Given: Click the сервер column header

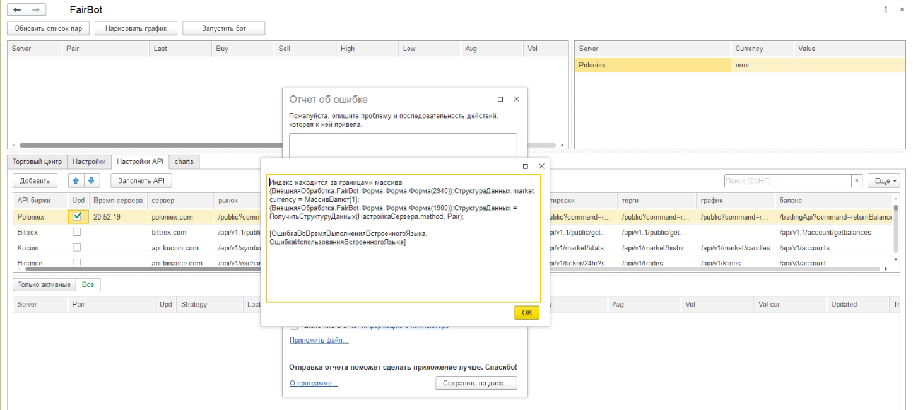Looking at the screenshot, I should [x=180, y=201].
